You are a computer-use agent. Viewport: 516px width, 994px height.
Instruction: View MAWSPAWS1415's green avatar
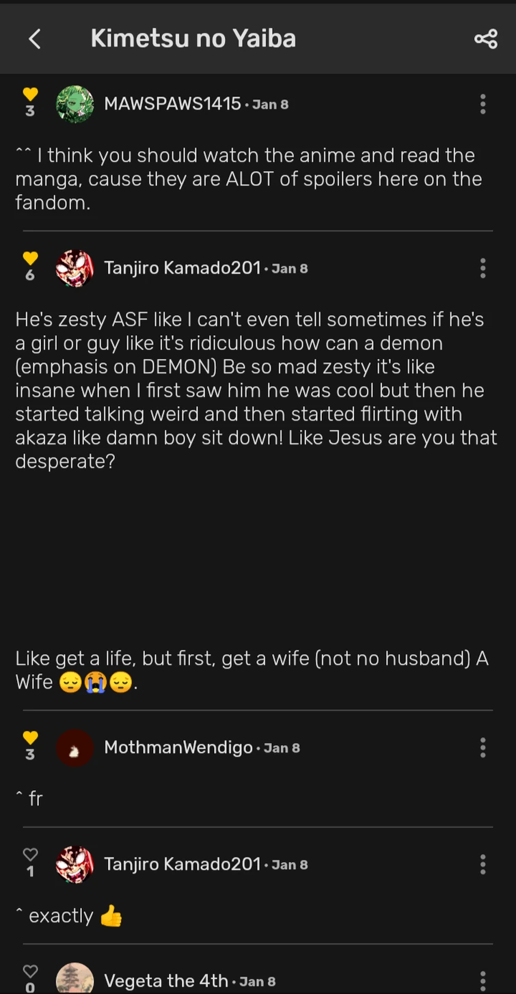click(x=74, y=104)
